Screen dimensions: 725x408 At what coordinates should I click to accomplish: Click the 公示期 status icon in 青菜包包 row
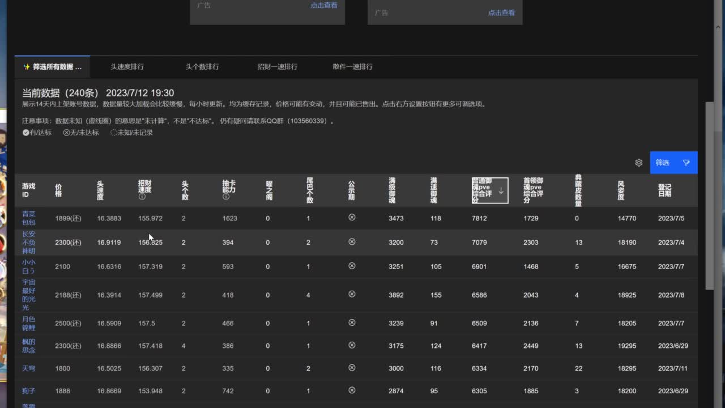[x=352, y=218]
